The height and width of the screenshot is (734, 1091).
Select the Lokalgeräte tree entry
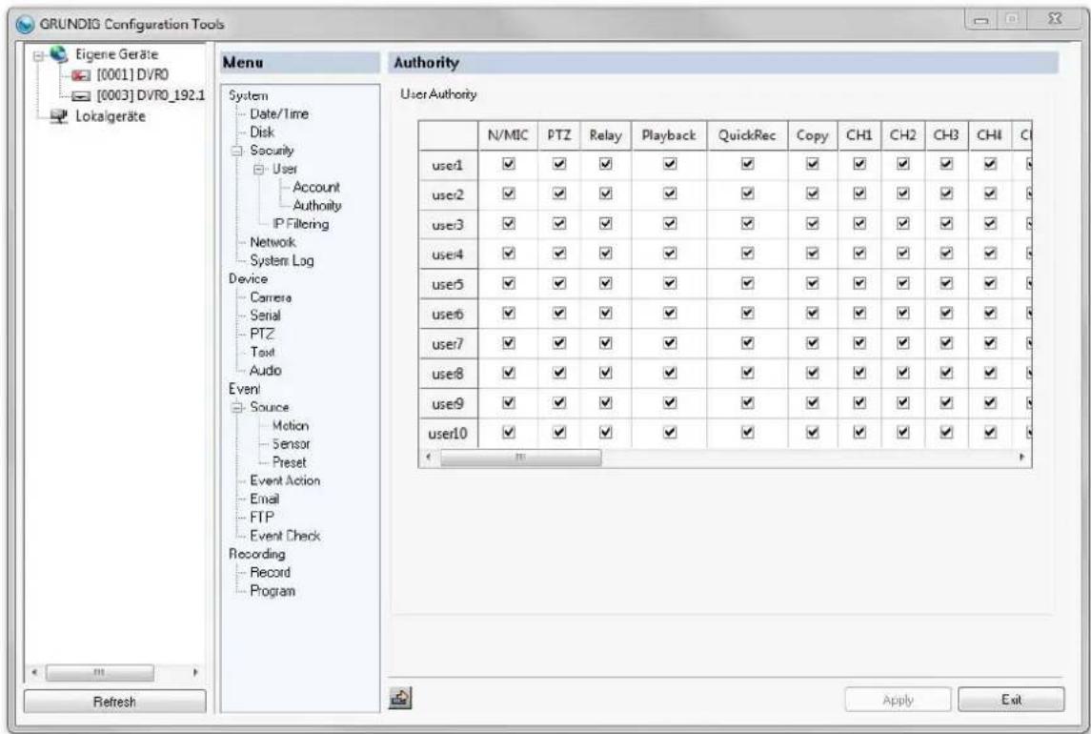pyautogui.click(x=110, y=116)
